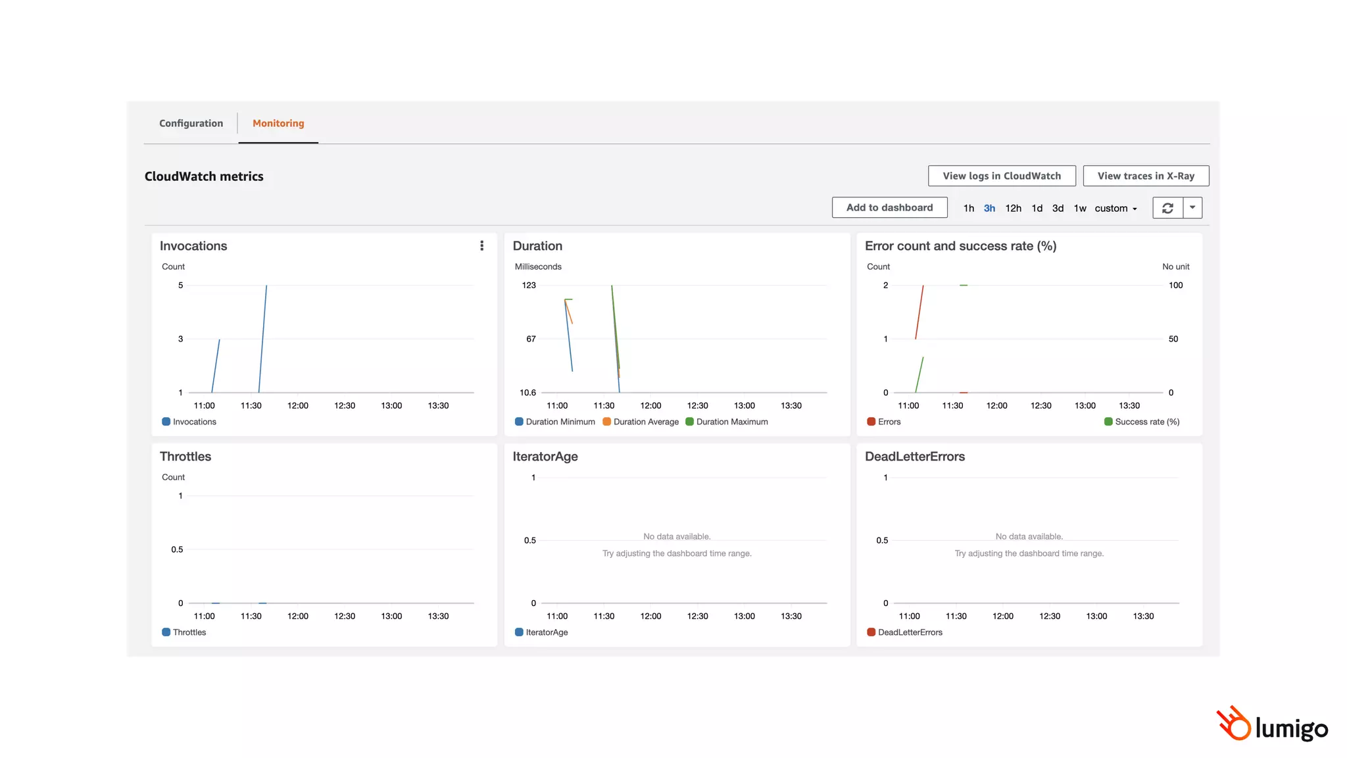
Task: Click View traces in X-Ray button
Action: tap(1146, 176)
